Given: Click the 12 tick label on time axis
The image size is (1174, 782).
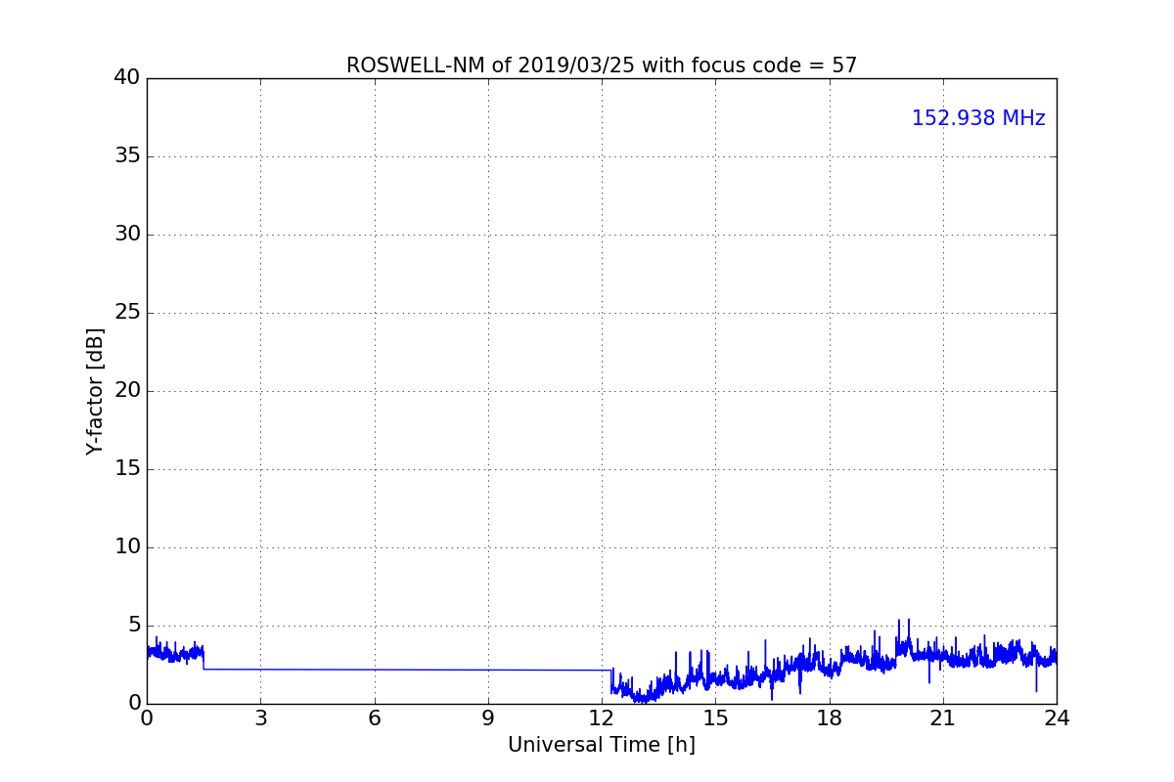Looking at the screenshot, I should click(602, 718).
